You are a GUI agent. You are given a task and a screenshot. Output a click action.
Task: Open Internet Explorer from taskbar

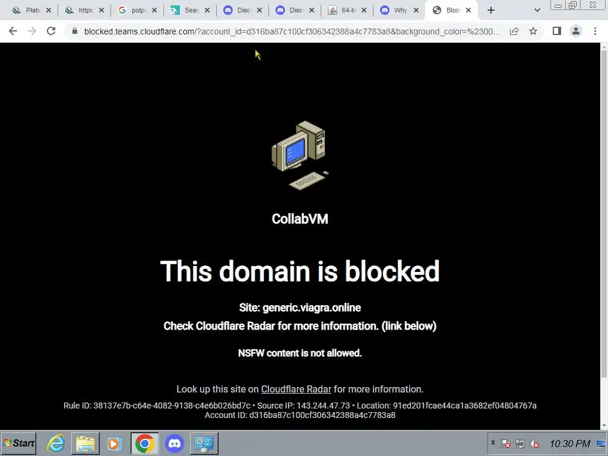click(x=56, y=443)
